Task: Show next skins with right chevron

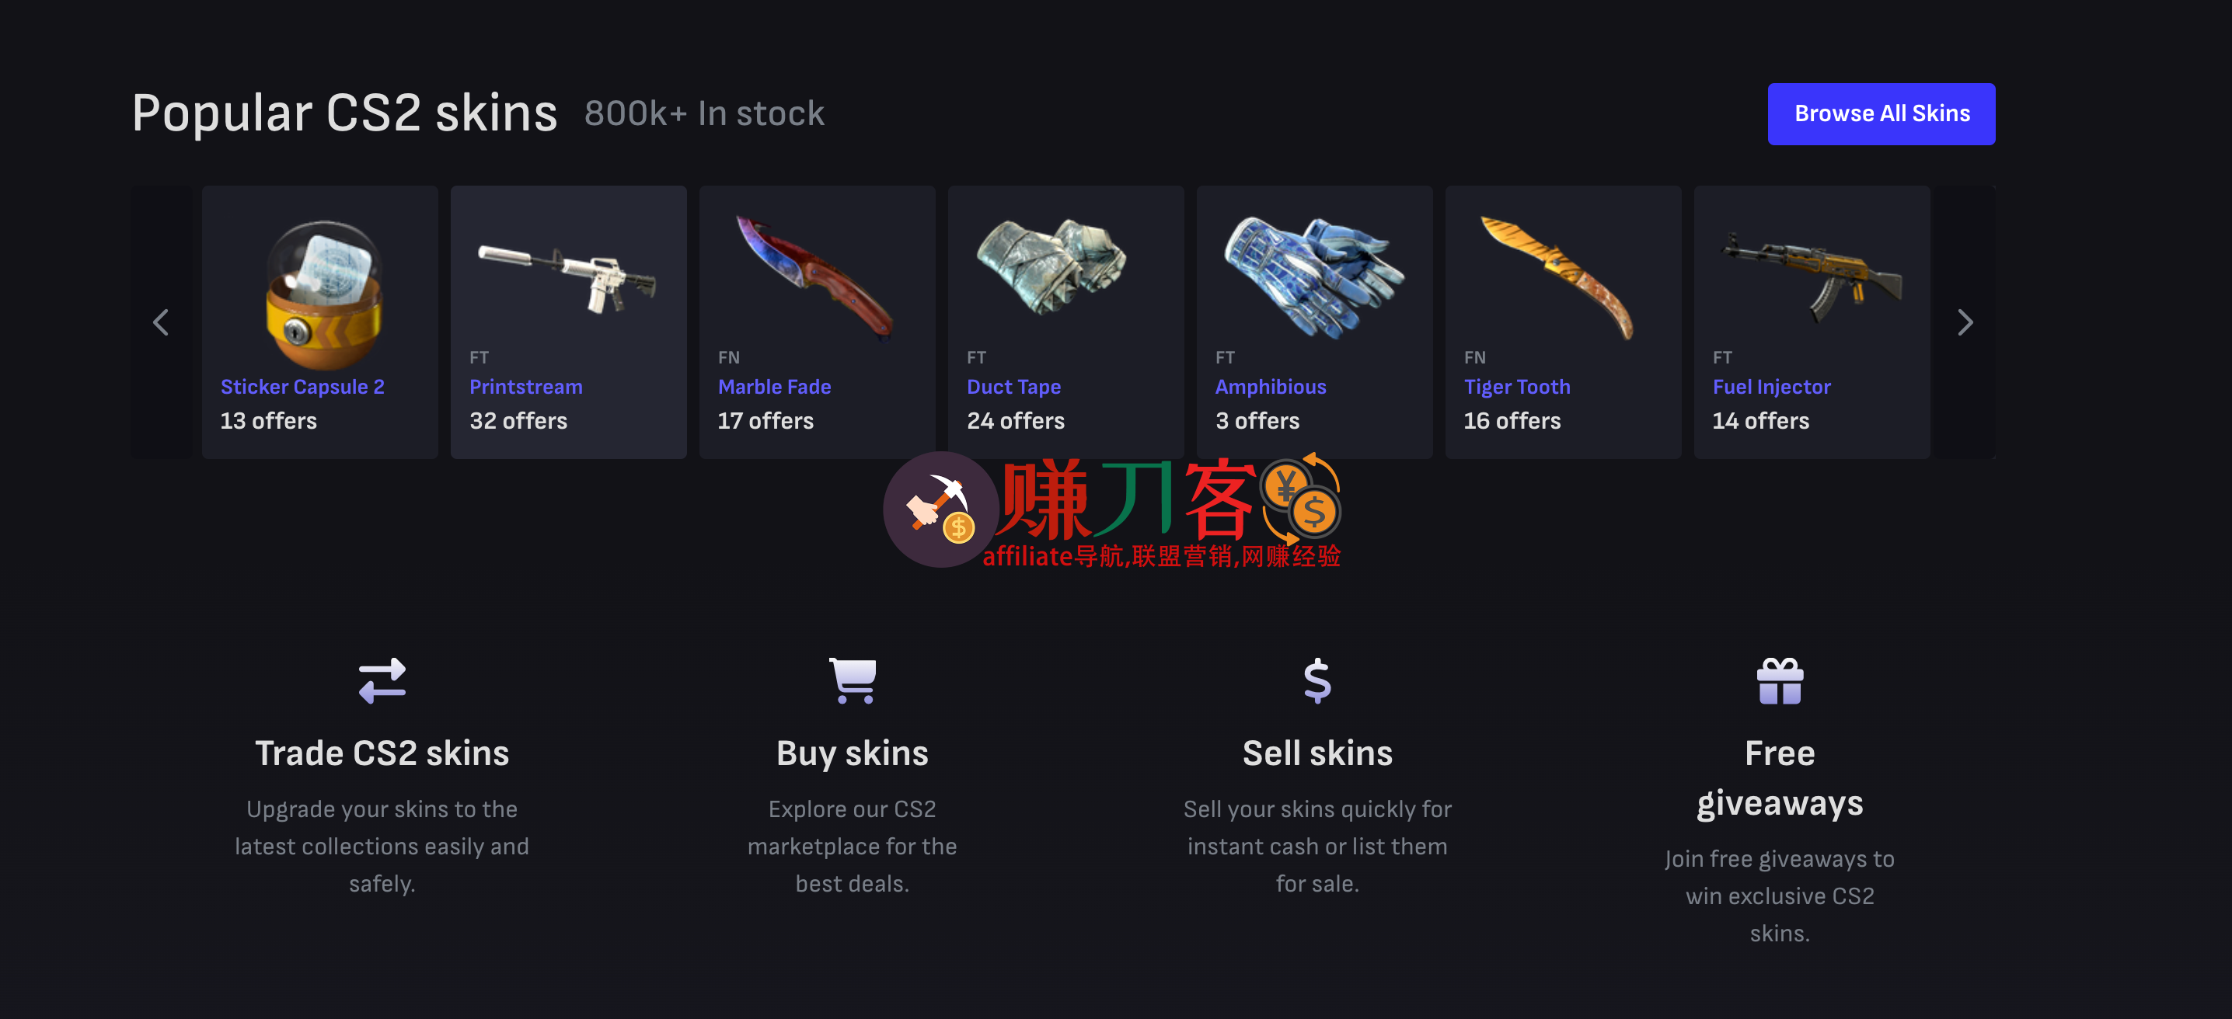Action: (x=1964, y=322)
